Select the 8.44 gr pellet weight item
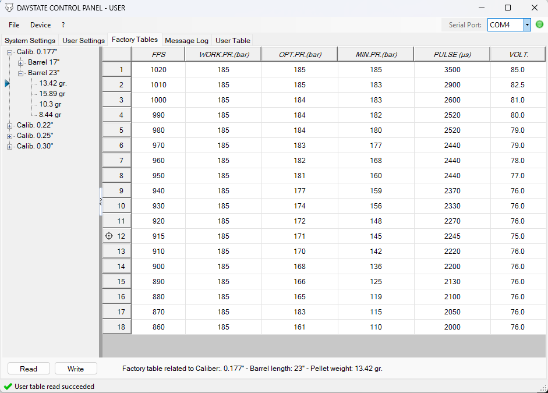Viewport: 548px width, 393px height. (x=50, y=115)
